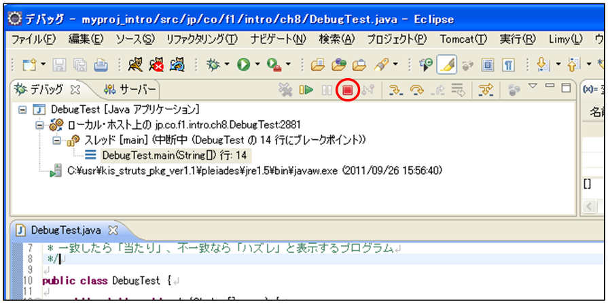Toggle Mark Occurrences highlighter button
Viewport: 608px width, 303px height.
pyautogui.click(x=446, y=65)
